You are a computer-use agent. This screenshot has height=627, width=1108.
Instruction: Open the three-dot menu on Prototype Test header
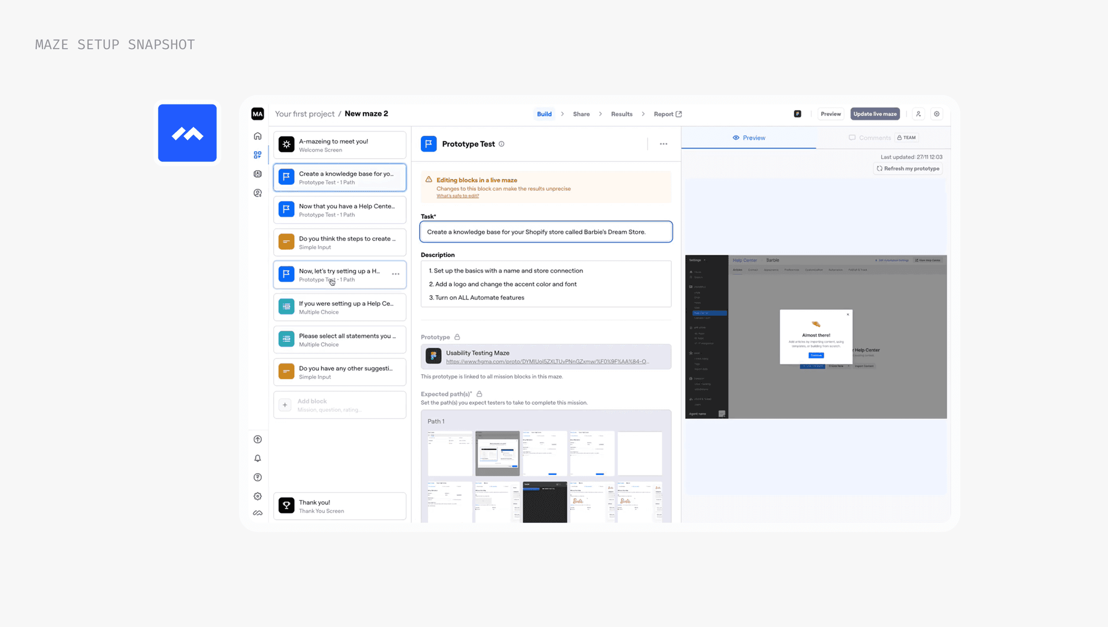click(x=663, y=144)
